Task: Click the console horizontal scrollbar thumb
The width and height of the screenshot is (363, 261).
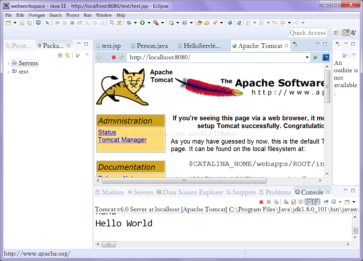Action: click(x=109, y=244)
